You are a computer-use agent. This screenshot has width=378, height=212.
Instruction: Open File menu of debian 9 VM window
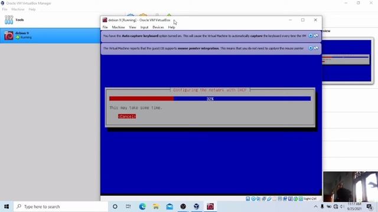click(105, 27)
